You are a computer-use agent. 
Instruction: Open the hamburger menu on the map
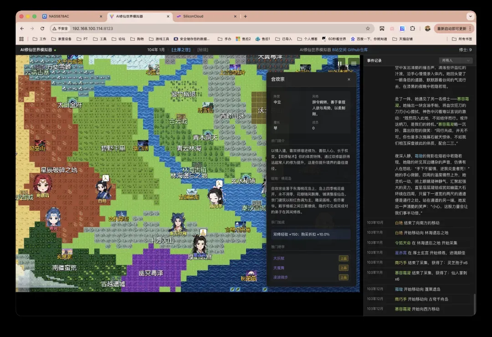click(x=353, y=63)
